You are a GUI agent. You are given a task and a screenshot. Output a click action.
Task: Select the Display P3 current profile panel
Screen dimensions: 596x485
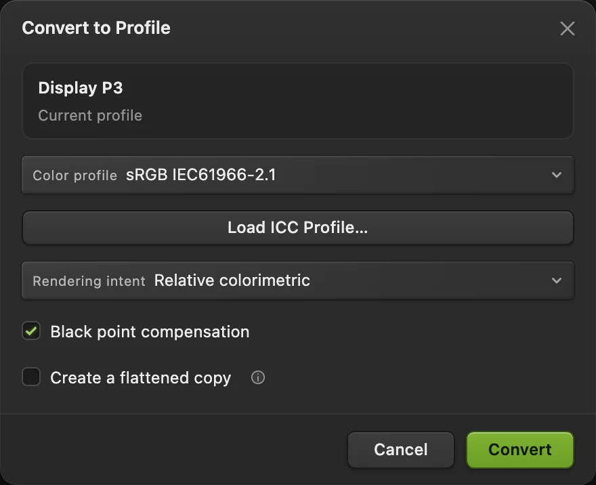[297, 101]
